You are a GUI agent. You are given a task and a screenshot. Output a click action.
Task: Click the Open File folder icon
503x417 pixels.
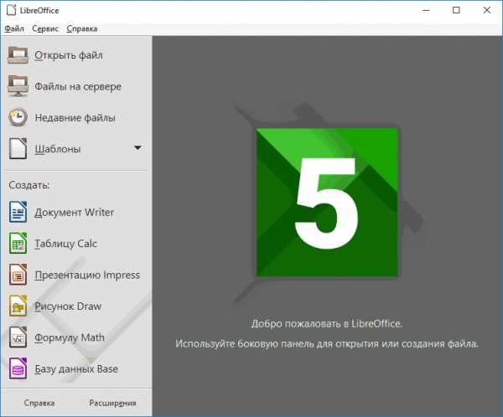(18, 54)
